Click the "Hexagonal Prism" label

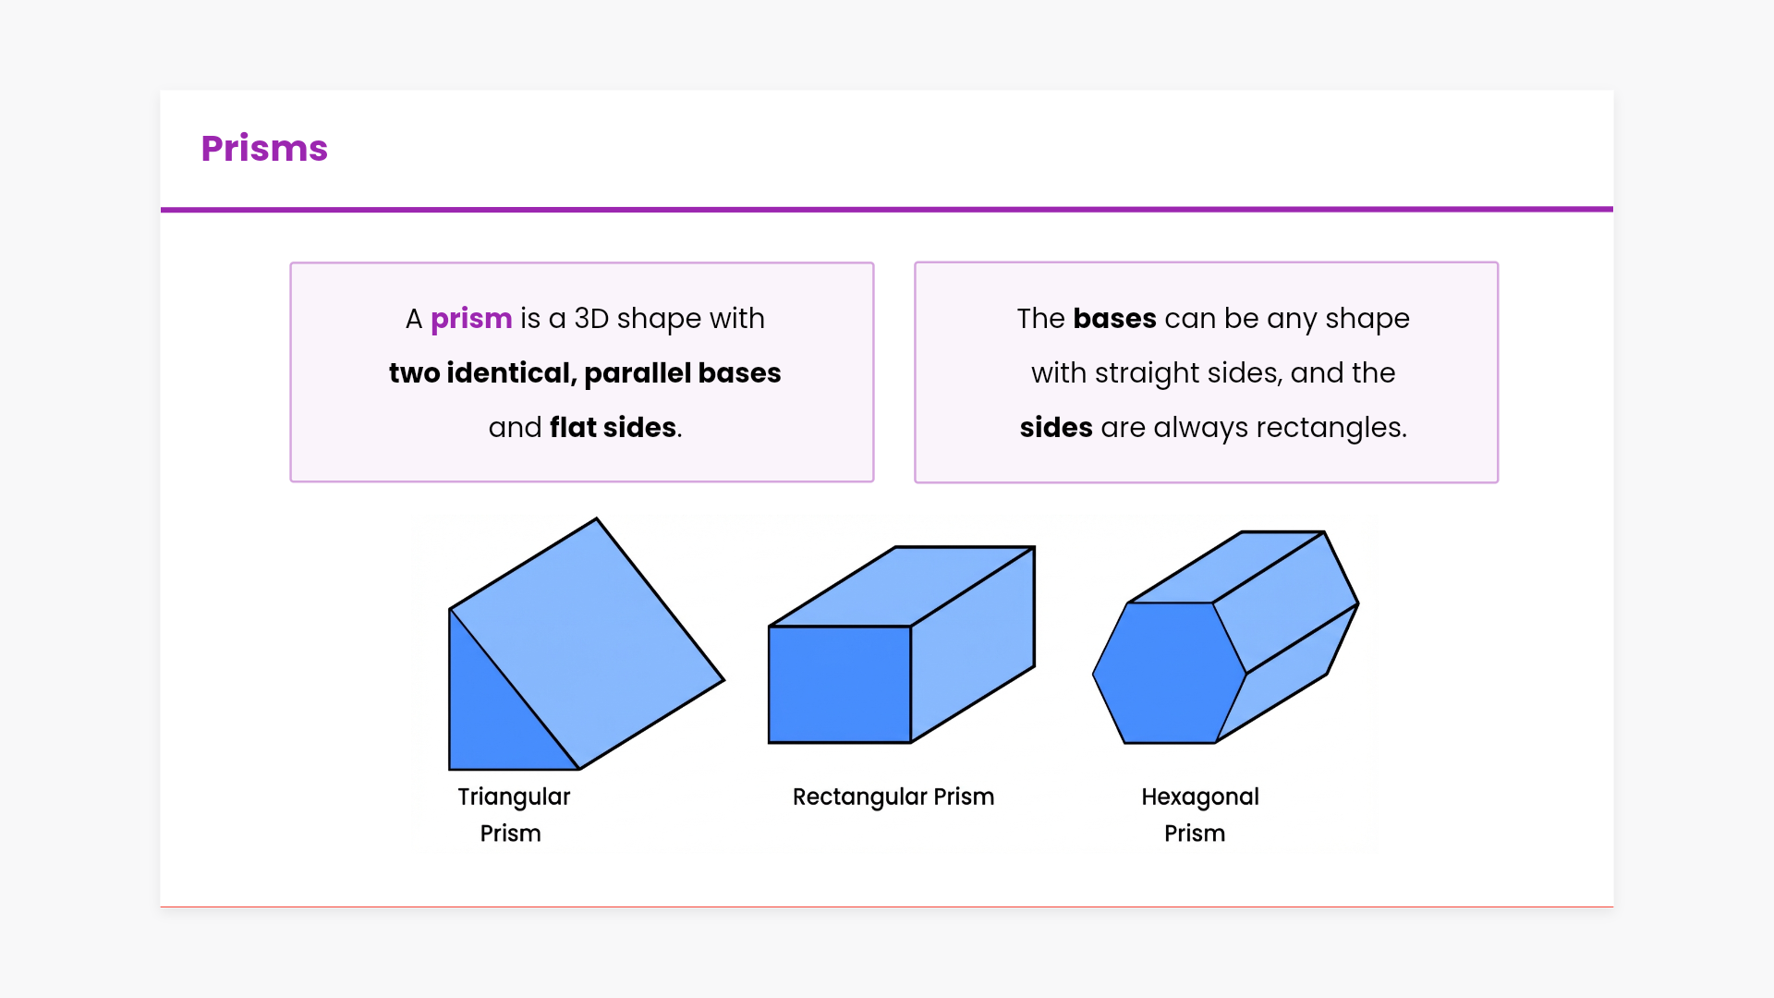click(x=1198, y=814)
